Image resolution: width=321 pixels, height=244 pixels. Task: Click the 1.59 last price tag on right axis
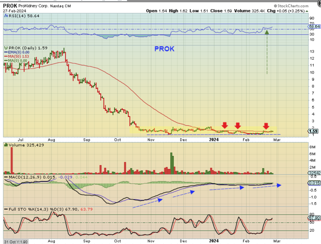pyautogui.click(x=313, y=131)
